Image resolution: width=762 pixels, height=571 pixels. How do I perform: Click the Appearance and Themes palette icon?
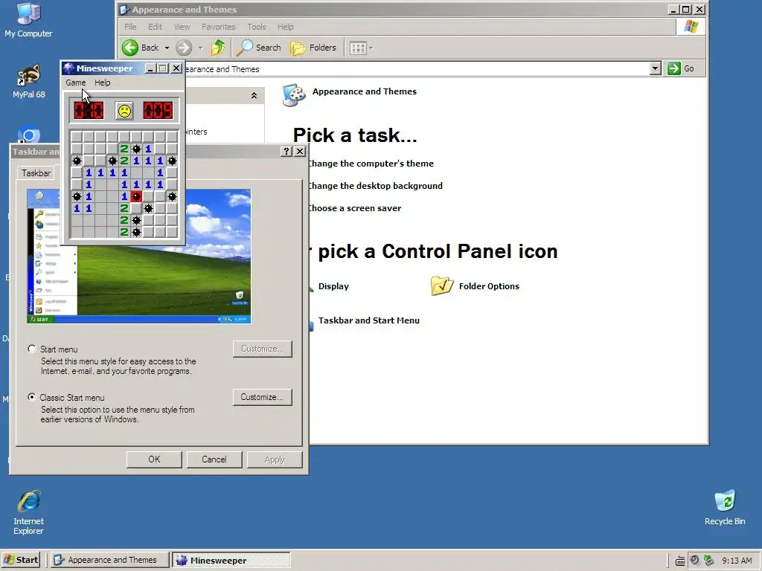point(293,94)
